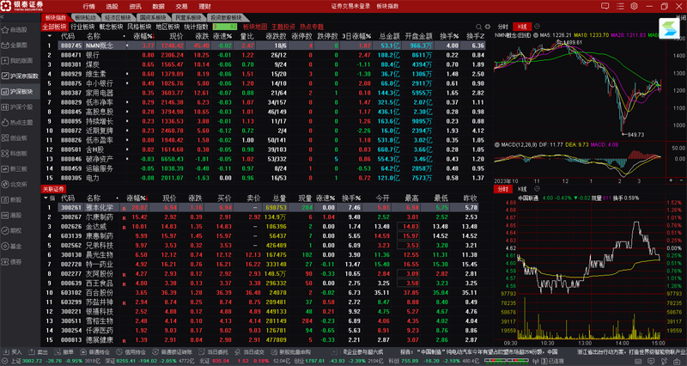Open the 理财 menu
687x366 pixels.
click(x=204, y=6)
